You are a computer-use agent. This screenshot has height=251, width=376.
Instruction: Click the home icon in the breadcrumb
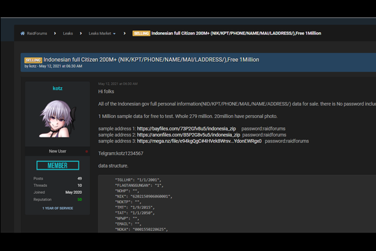click(23, 33)
